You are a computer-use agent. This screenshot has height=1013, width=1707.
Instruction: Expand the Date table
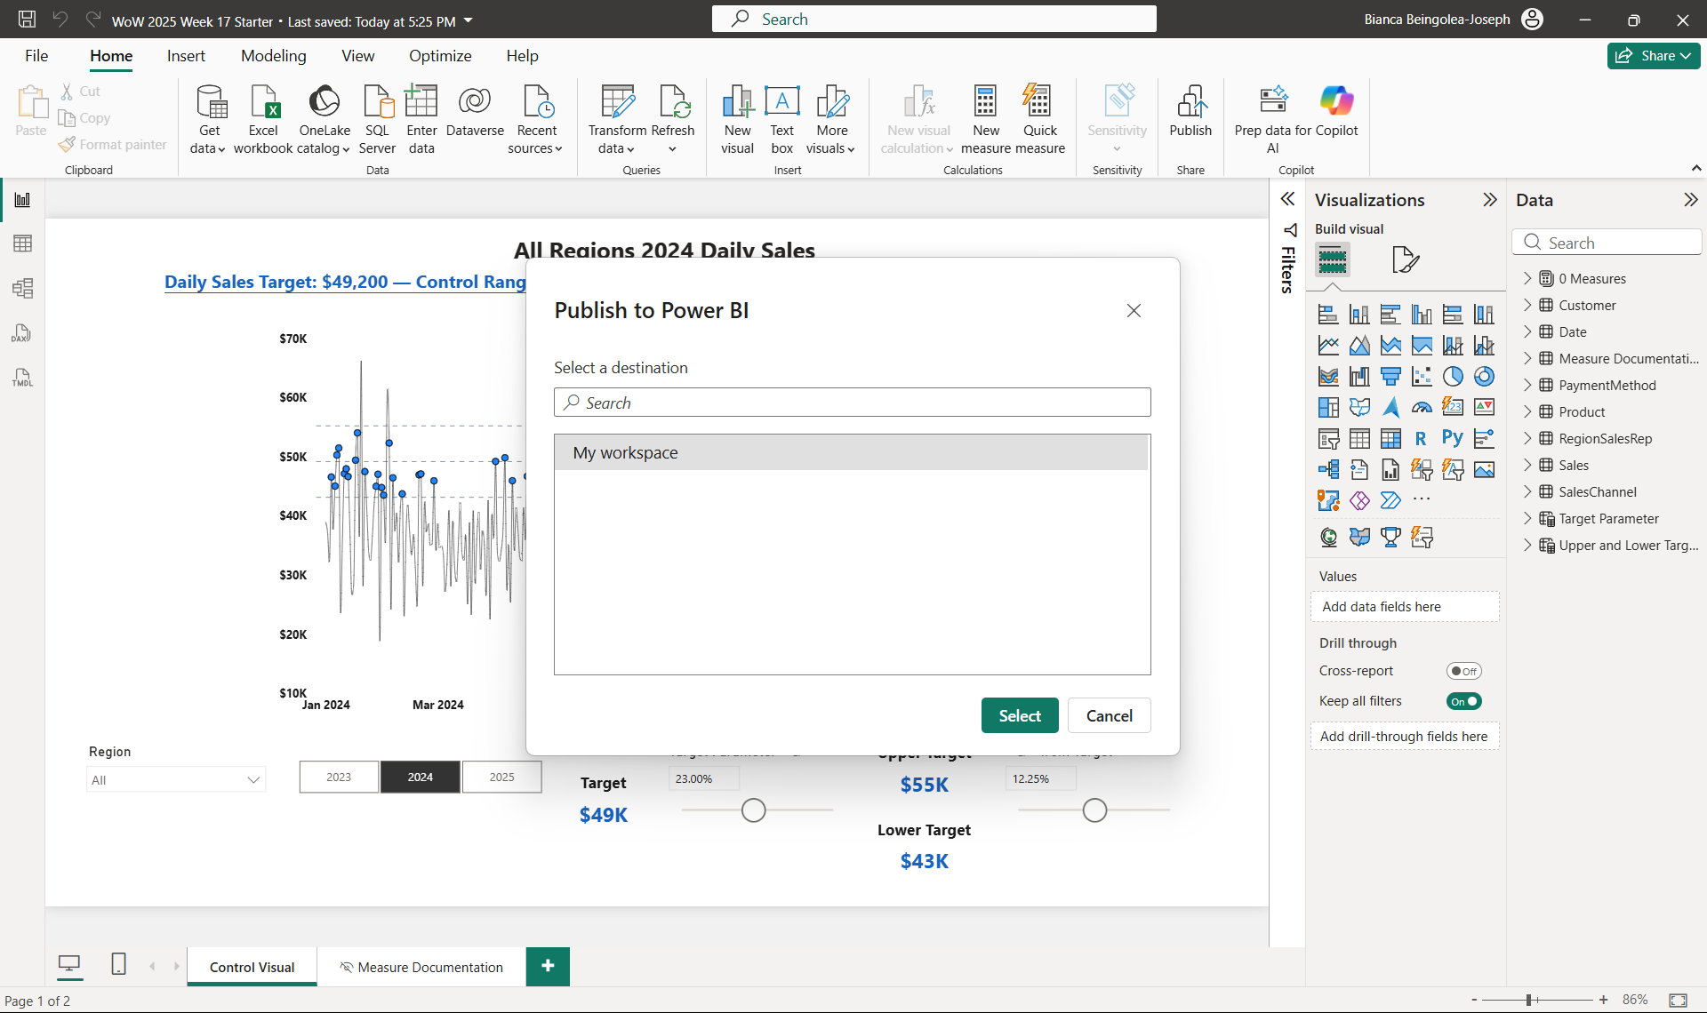[1527, 331]
